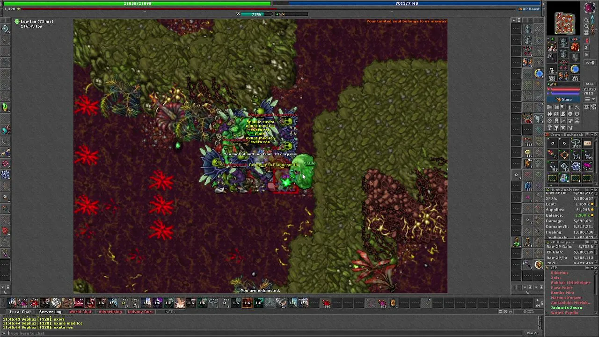Image resolution: width=599 pixels, height=337 pixels.
Task: Open the VIP panel menu
Action: (587, 268)
